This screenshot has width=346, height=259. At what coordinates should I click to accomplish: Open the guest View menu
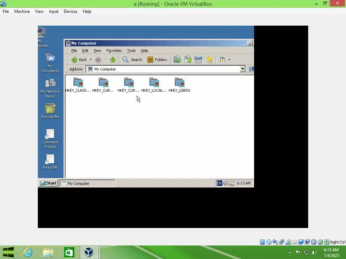click(97, 51)
